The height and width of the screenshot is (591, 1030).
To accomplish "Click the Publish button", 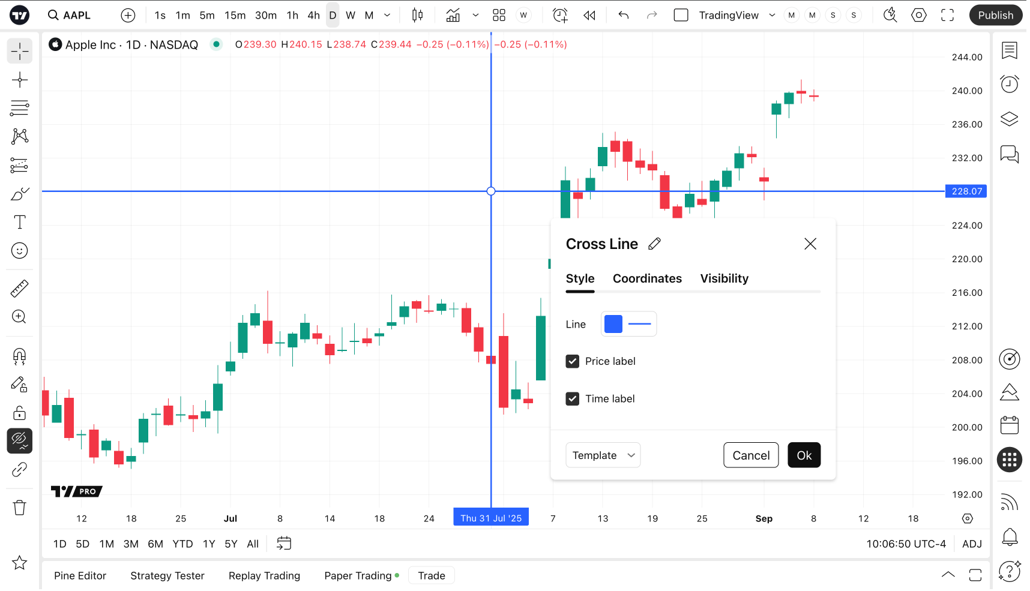I will (x=996, y=16).
